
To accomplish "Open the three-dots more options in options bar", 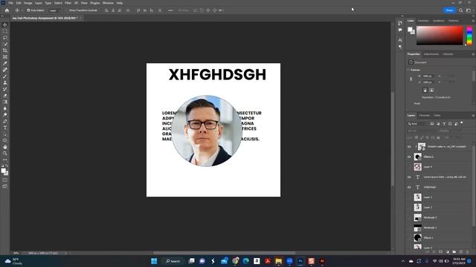I will [x=170, y=10].
